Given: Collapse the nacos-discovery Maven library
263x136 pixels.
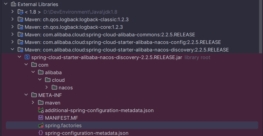Looking at the screenshot, I should coord(12,49).
